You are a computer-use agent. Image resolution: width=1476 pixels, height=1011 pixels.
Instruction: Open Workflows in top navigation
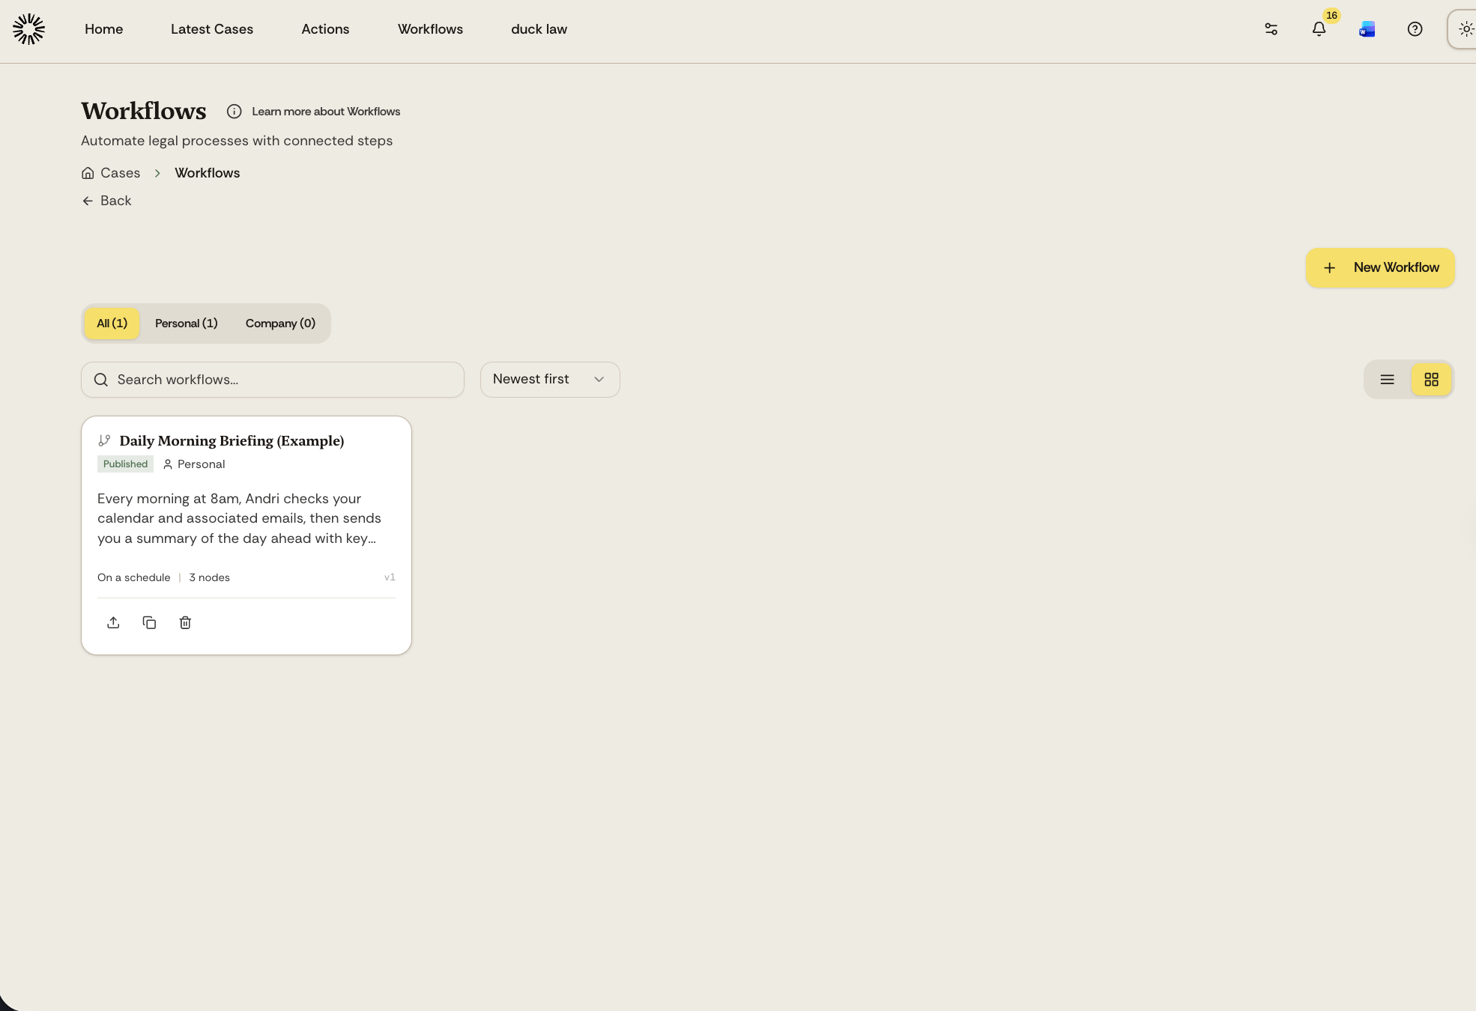[x=430, y=29]
